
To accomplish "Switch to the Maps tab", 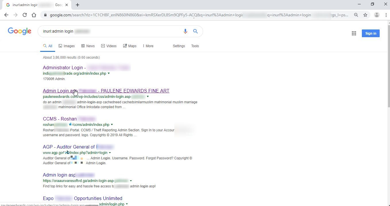I will tap(130, 46).
